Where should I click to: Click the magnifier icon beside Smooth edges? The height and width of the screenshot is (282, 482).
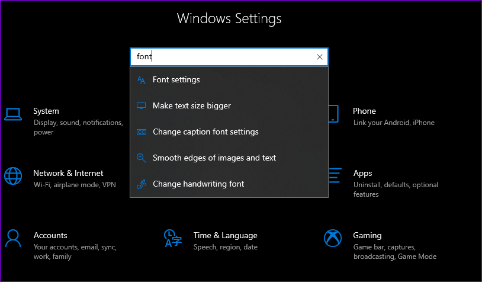[141, 158]
